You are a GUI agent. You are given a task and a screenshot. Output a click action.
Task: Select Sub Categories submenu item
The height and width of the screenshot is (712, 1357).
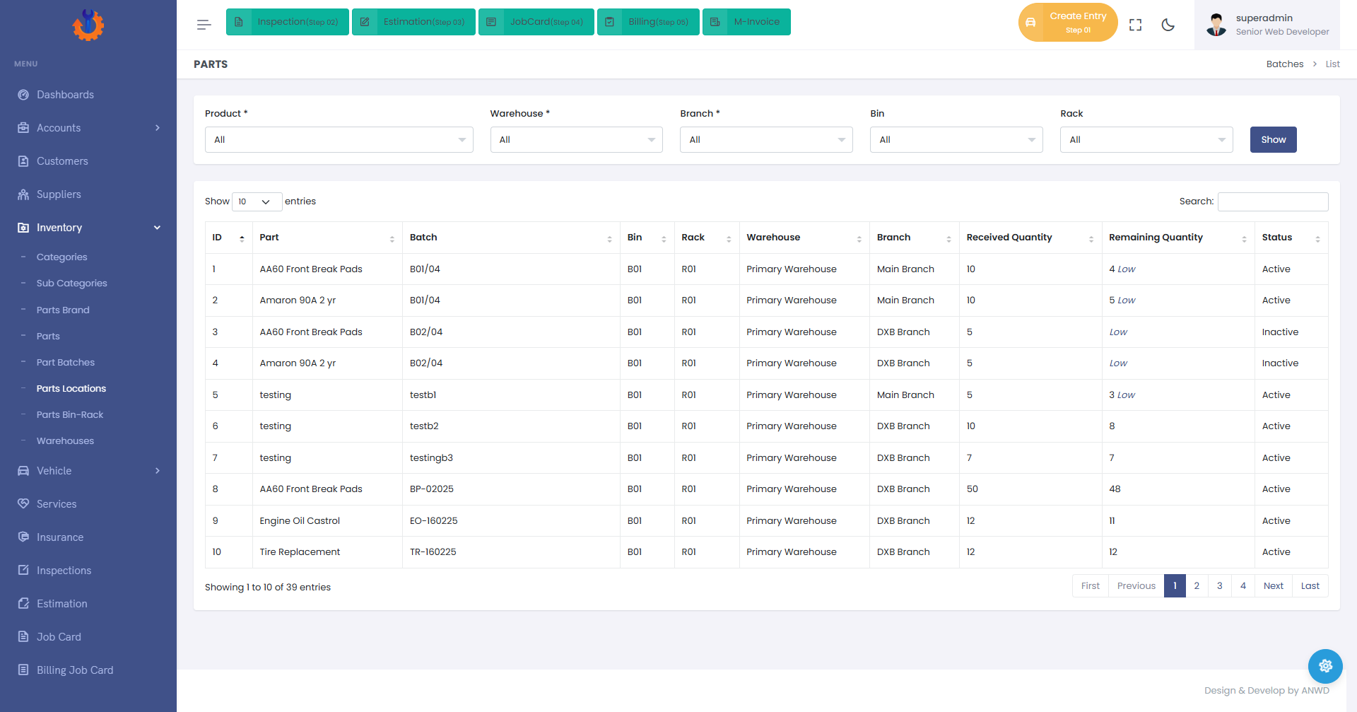coord(72,283)
